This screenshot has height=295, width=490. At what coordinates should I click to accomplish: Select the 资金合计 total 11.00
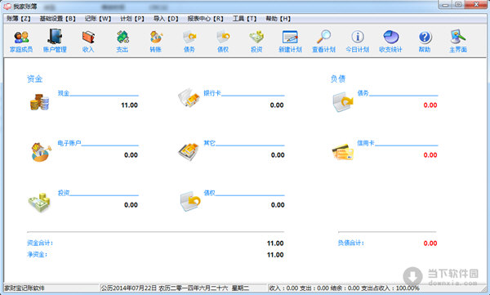point(275,244)
